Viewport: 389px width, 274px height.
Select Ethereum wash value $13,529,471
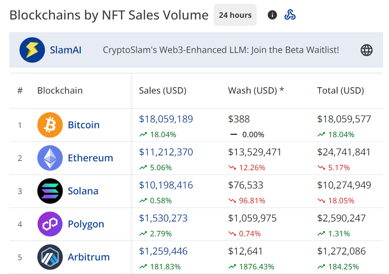point(255,152)
